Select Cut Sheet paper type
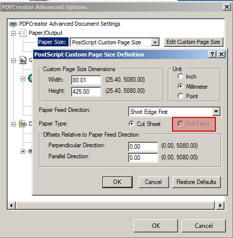Viewport: 233px width, 238px height. 132,124
